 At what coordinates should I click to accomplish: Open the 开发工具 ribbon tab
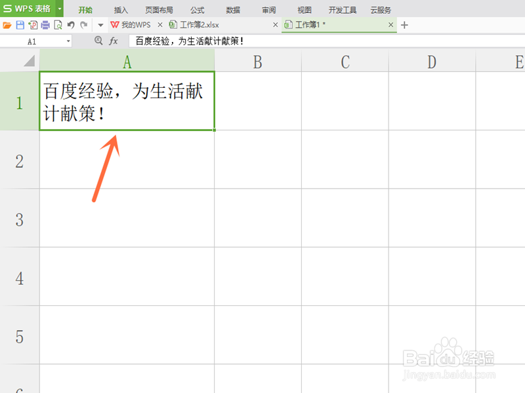[342, 9]
